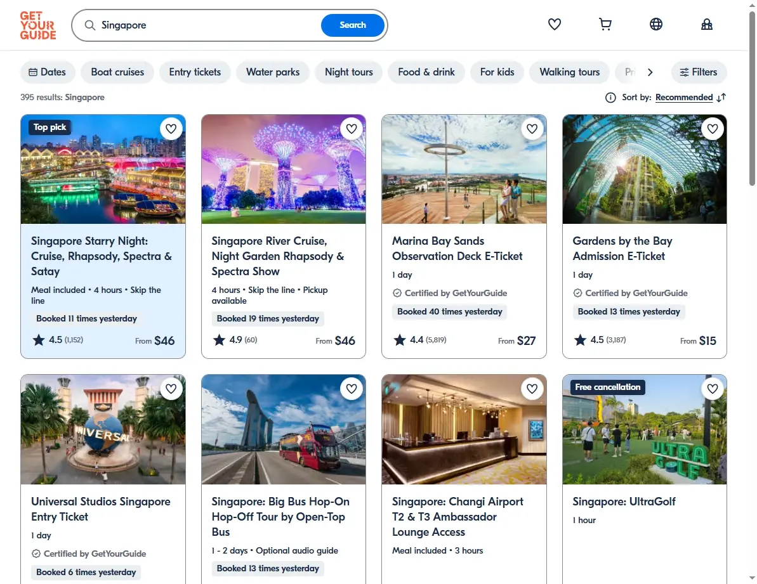
Task: Click the star rating on Marina Bay Sands card
Action: [399, 340]
